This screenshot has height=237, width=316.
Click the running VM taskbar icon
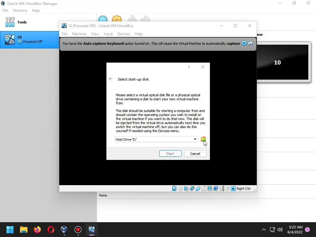coord(91,229)
